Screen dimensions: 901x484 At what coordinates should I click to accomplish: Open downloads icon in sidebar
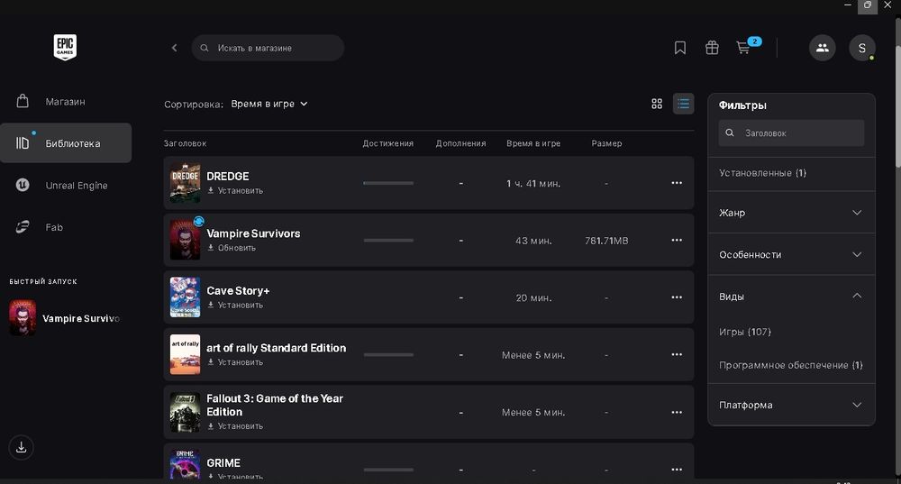tap(22, 446)
